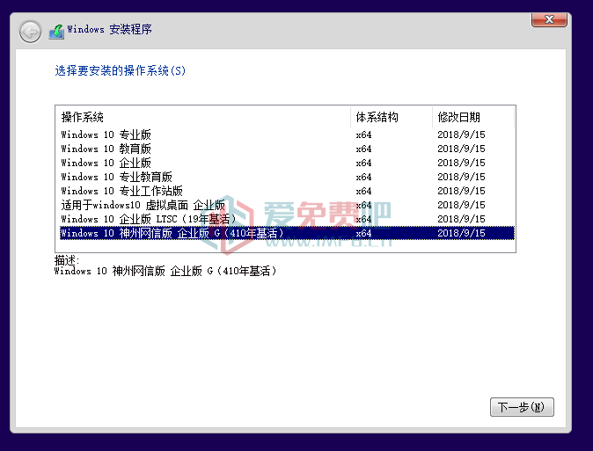Click 2018/9/15 date in 教育版 row
593x451 pixels.
click(461, 149)
